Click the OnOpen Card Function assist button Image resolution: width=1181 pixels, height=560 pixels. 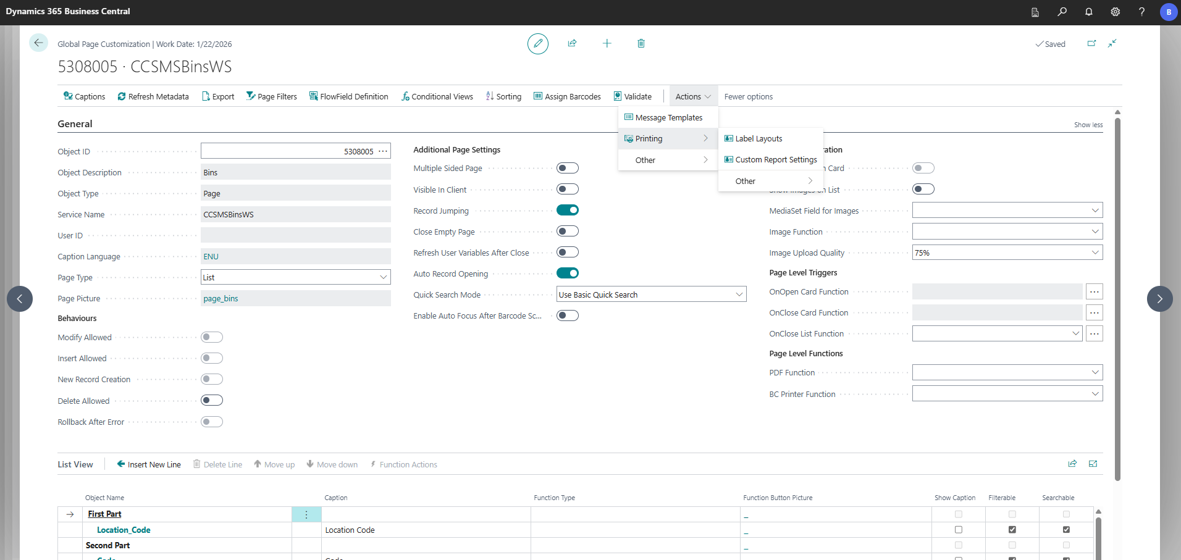[x=1094, y=291]
